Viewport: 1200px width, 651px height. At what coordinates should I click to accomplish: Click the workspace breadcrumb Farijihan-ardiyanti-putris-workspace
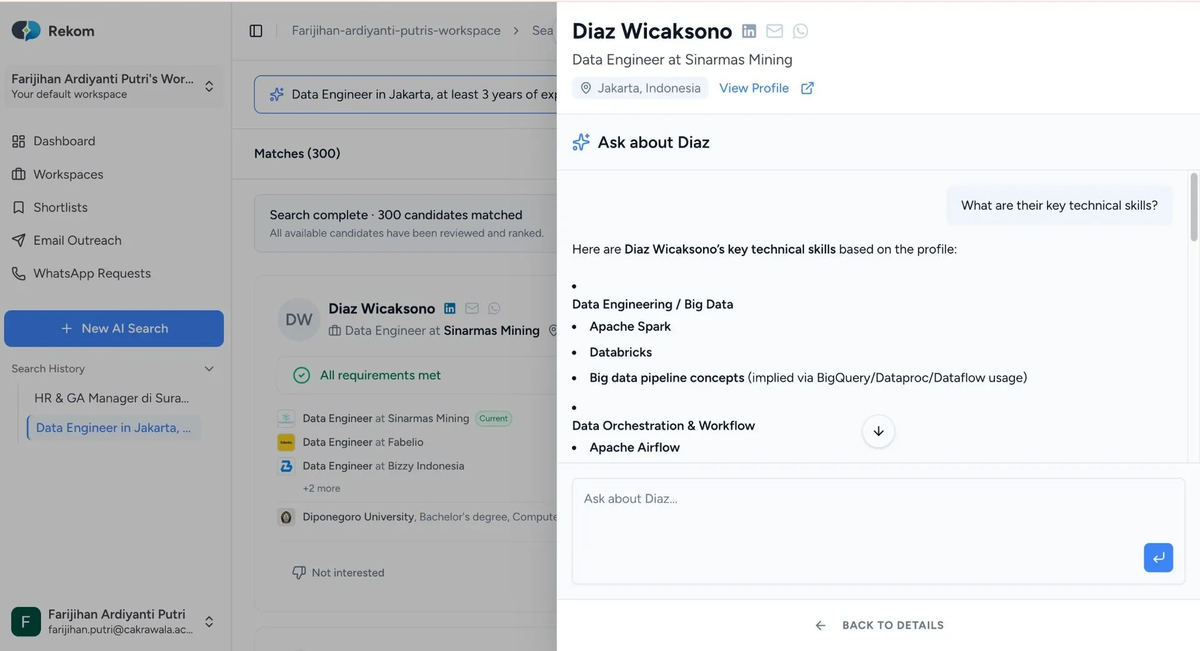[x=396, y=31]
